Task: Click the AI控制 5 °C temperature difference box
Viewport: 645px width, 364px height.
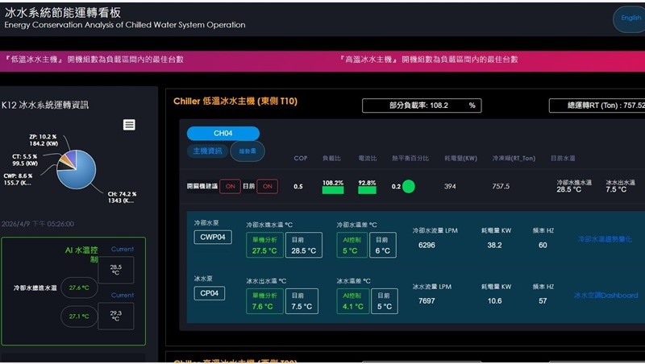Action: (x=353, y=245)
